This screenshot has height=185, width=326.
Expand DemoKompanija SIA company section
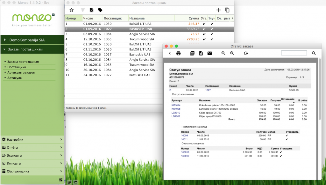32,40
